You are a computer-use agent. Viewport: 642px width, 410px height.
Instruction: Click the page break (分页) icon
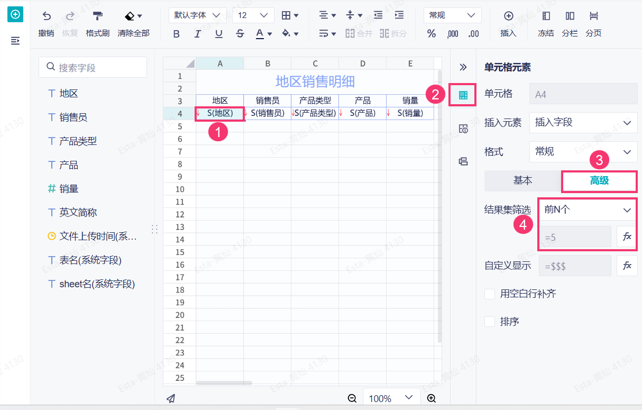594,16
